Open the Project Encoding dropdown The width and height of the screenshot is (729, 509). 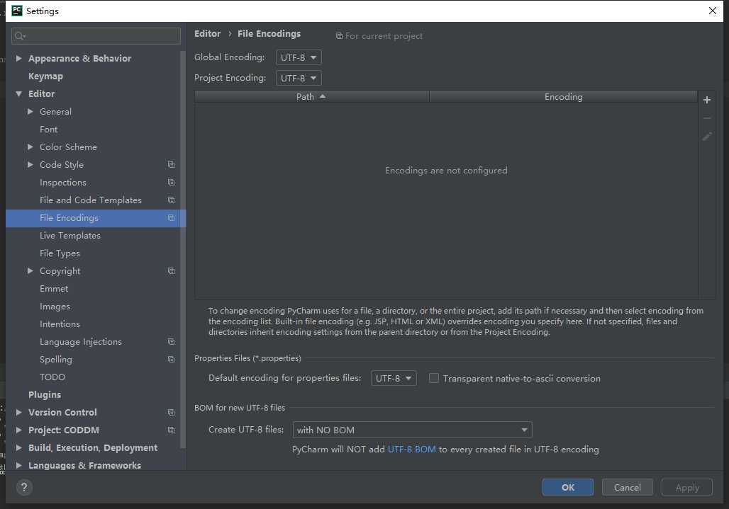299,78
